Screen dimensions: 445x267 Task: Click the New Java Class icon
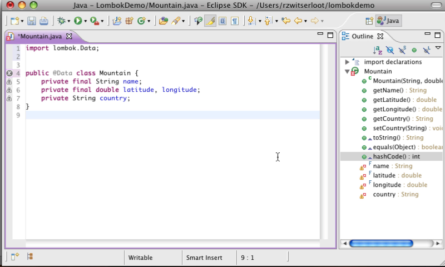pos(142,21)
